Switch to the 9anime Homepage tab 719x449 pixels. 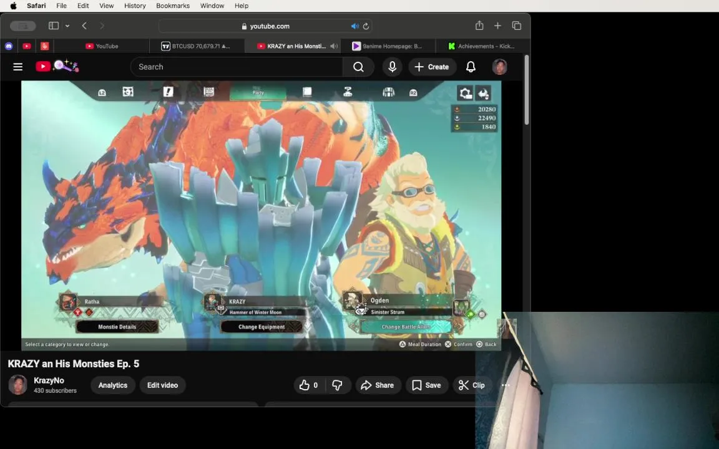[x=388, y=46]
